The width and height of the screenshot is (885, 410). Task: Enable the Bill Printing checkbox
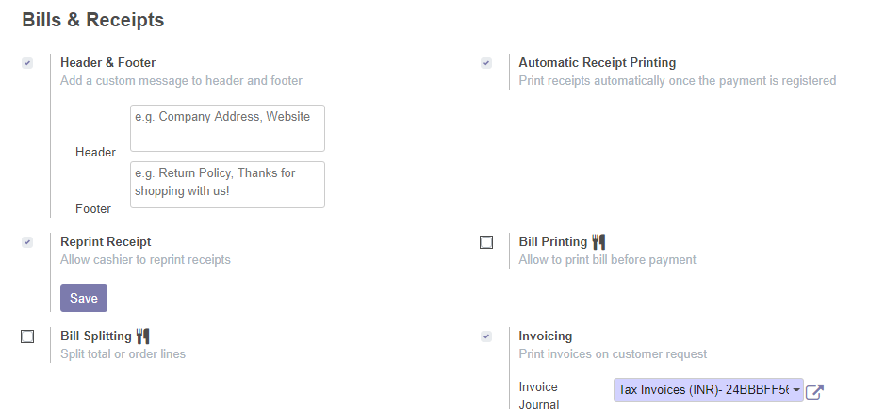coord(486,242)
